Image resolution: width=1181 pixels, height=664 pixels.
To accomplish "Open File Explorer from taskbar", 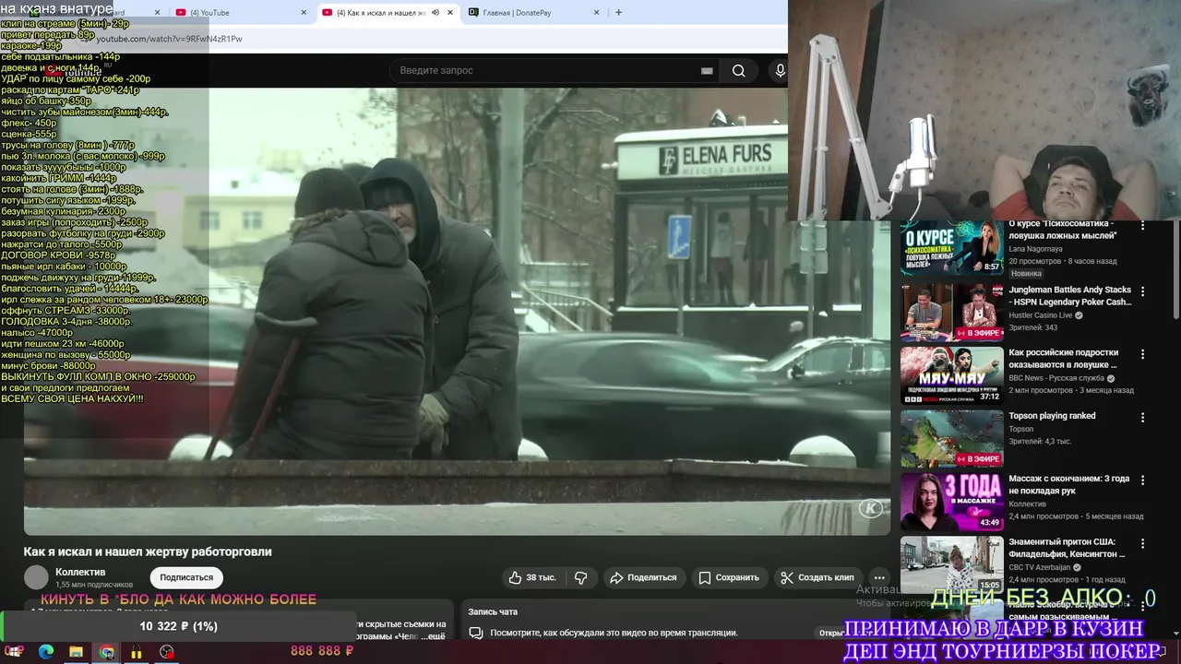I will pyautogui.click(x=76, y=652).
